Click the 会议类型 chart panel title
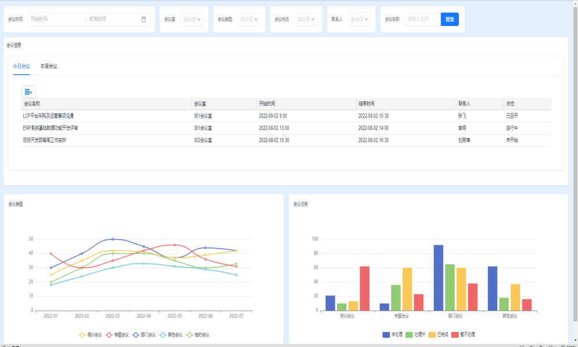The height and width of the screenshot is (347, 578). pos(16,204)
